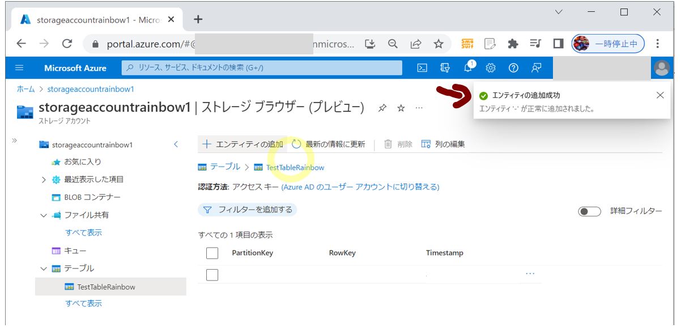
Task: Open the 一時停止中 Chrome profile button
Action: click(x=608, y=44)
